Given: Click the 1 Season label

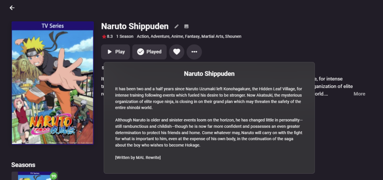Looking at the screenshot, I should (x=125, y=36).
